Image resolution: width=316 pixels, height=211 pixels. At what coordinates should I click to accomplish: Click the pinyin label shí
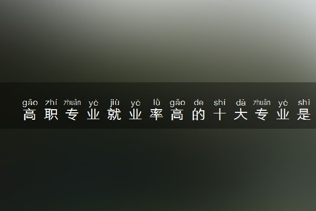point(220,102)
